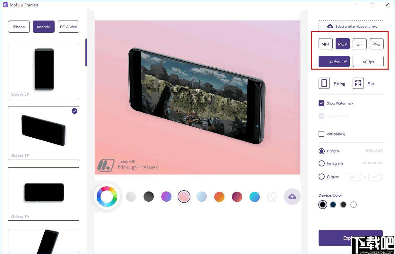Toggle the Shadow Visible checkbox
This screenshot has height=254, width=395.
click(x=321, y=116)
